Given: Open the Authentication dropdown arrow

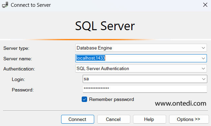Looking at the screenshot, I should pos(203,69).
